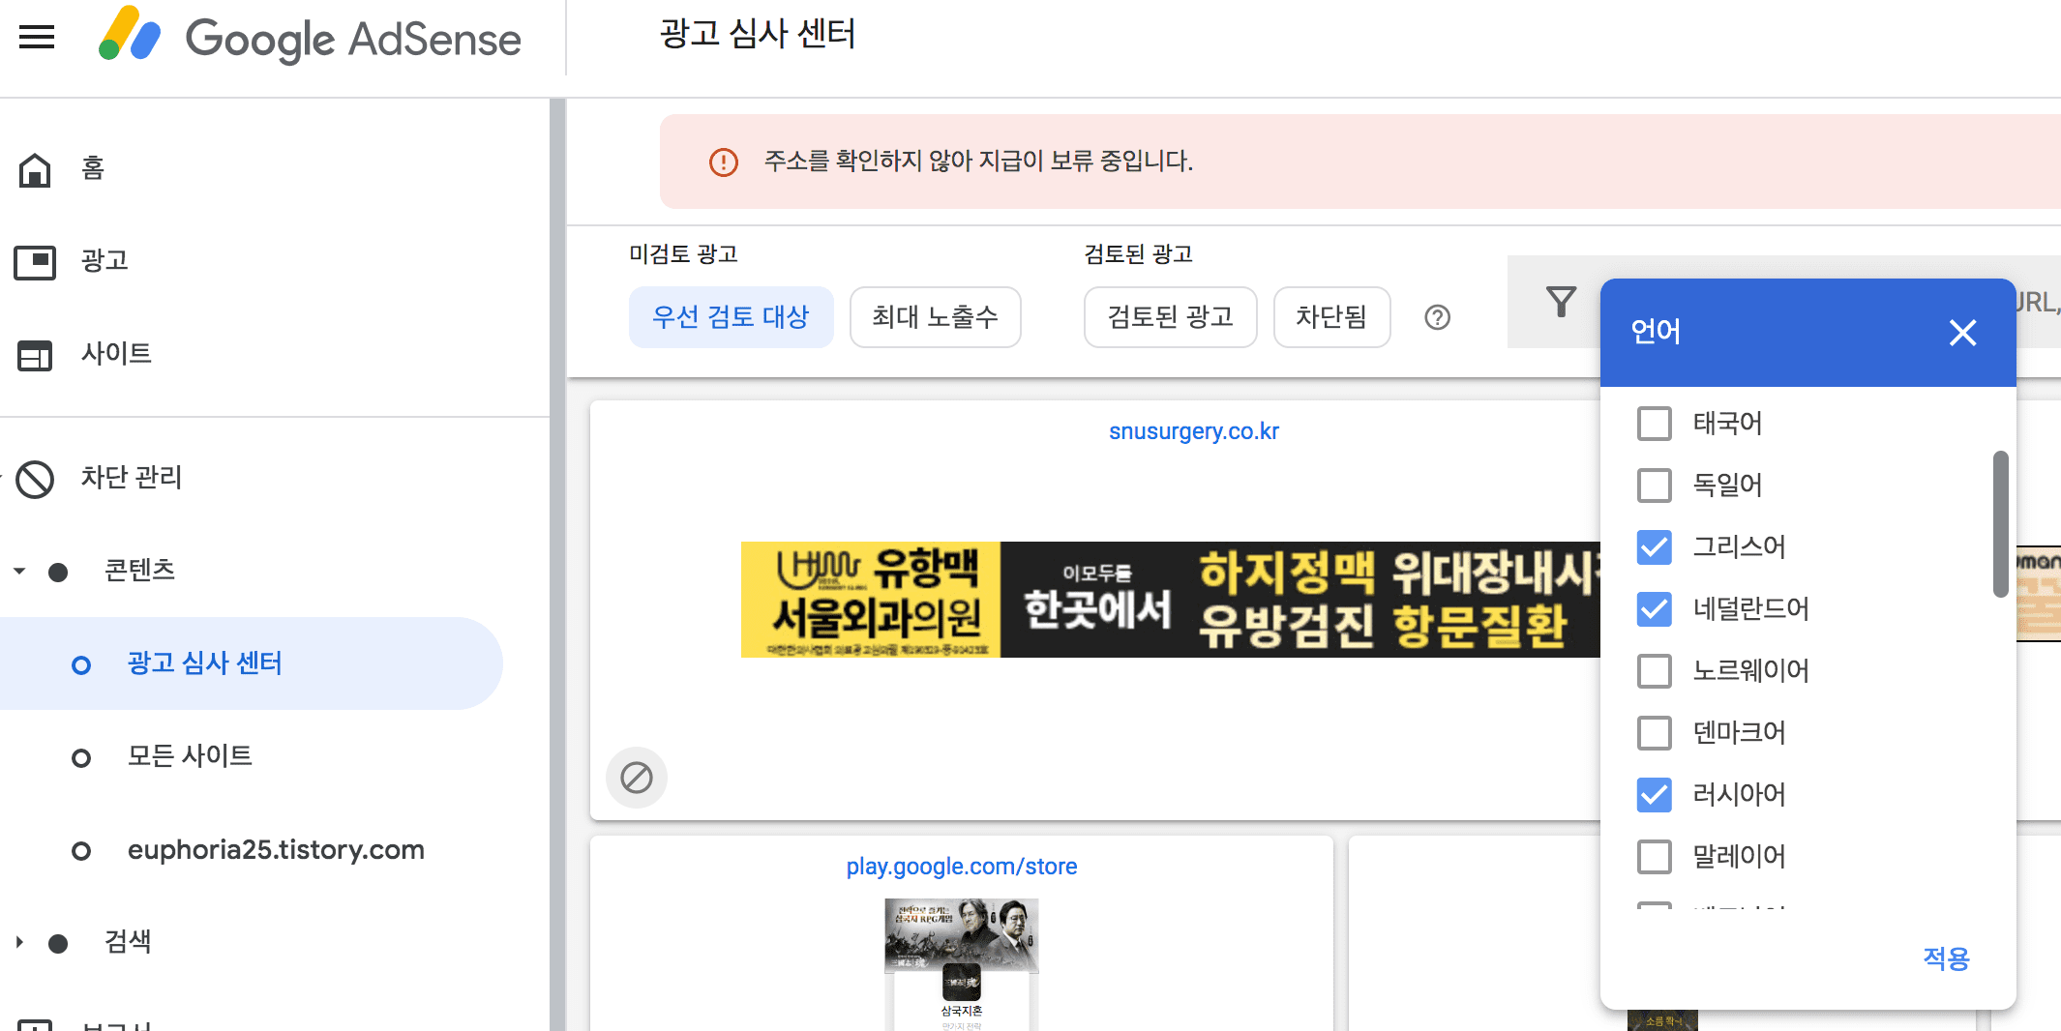Block the snusurgery.co.kr ad via block icon
2061x1031 pixels.
pyautogui.click(x=637, y=777)
